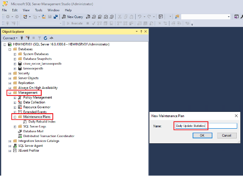Open the Window menu

point(54,10)
